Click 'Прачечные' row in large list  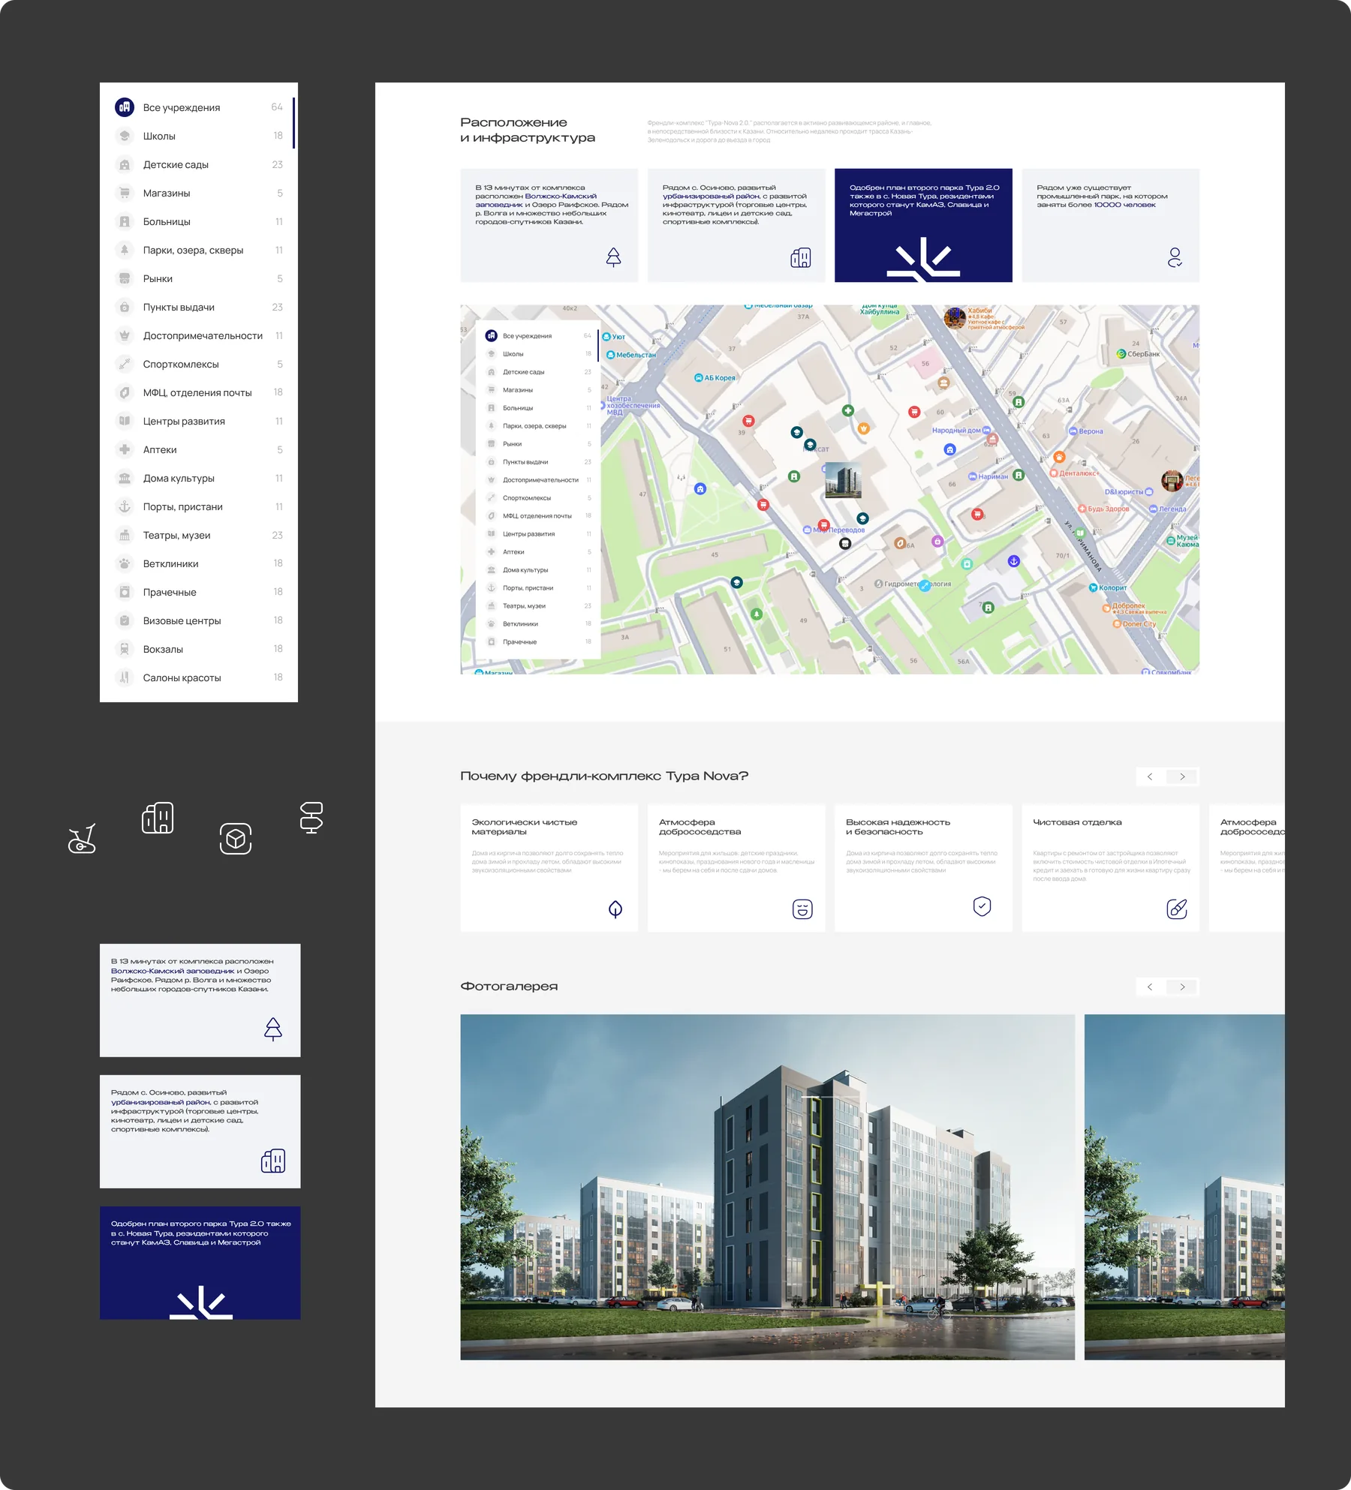pyautogui.click(x=199, y=592)
